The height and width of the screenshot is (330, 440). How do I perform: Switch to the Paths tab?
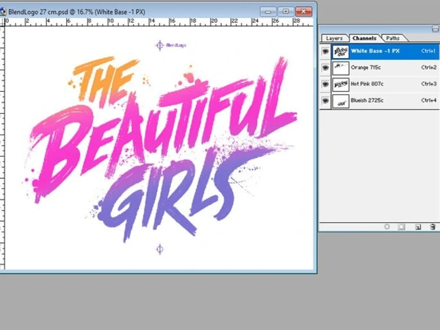[x=393, y=38]
